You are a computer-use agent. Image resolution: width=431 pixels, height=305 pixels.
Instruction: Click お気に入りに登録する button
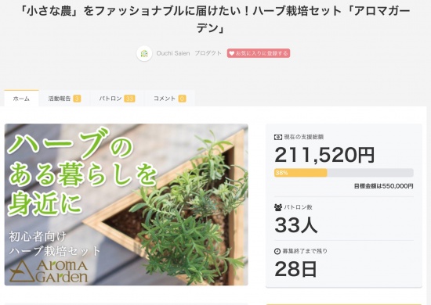pos(259,53)
